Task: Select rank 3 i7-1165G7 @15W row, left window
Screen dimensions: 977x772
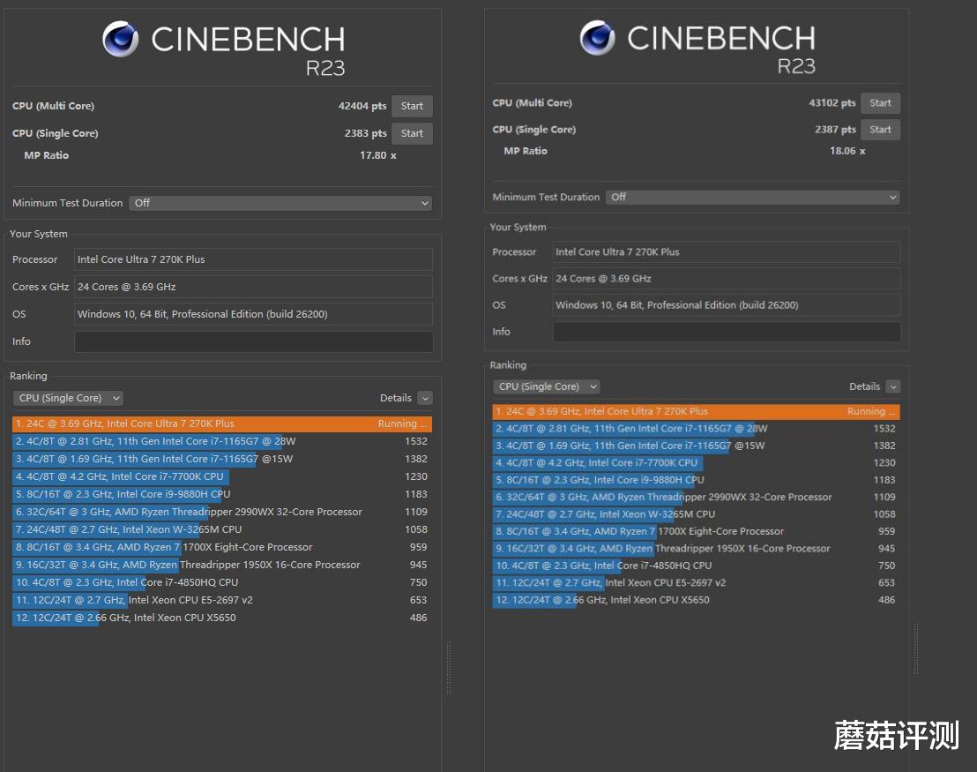Action: click(222, 459)
